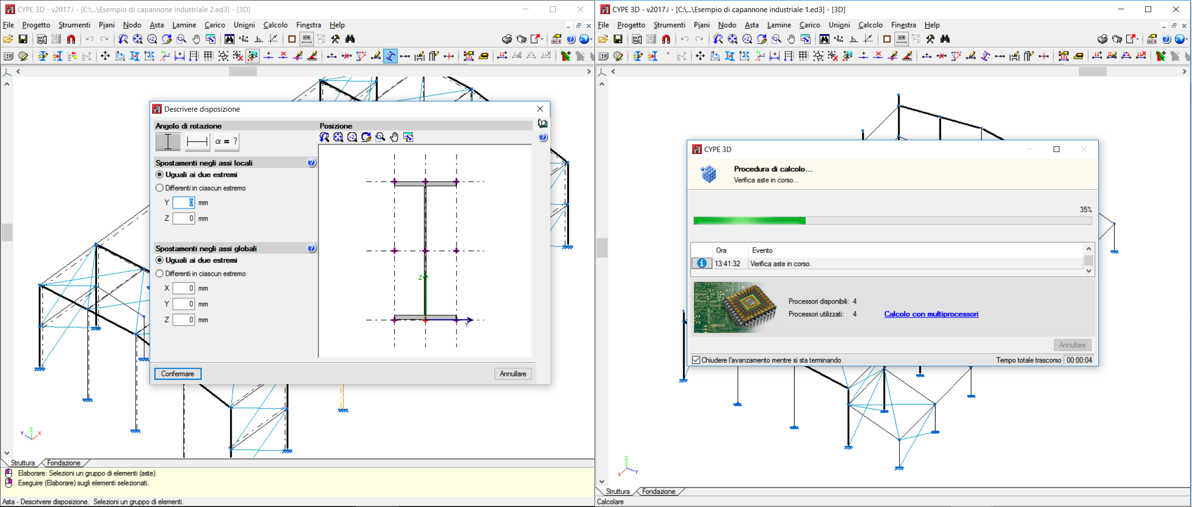Toggle 'Chiudere l'avanzamento' checkbox
The width and height of the screenshot is (1192, 507).
[696, 360]
